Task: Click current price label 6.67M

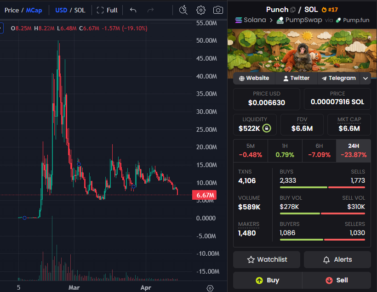Action: coord(205,195)
